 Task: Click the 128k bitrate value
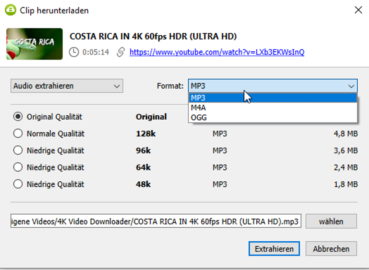pyautogui.click(x=146, y=134)
